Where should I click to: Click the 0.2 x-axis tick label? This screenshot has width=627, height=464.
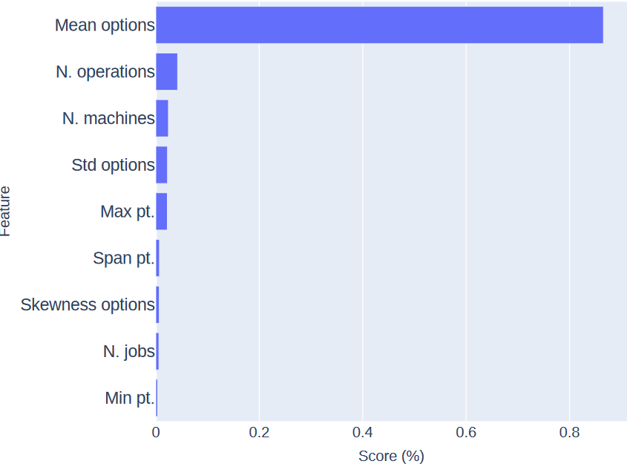[x=259, y=432]
